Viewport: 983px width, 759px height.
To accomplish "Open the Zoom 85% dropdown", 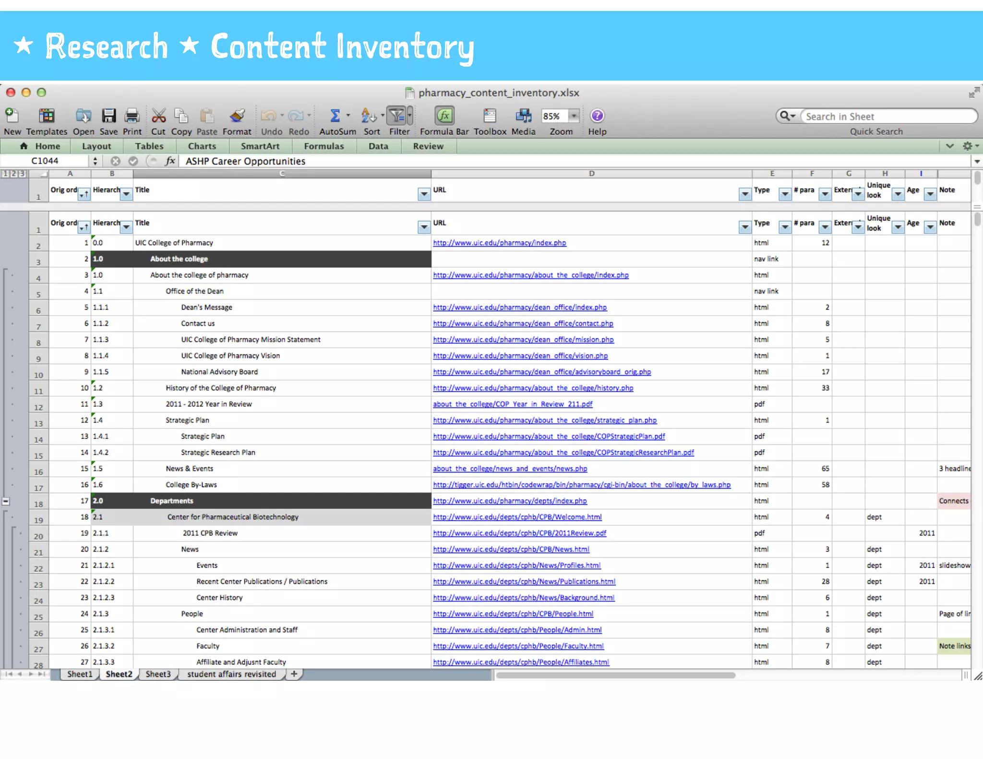I will pyautogui.click(x=574, y=116).
